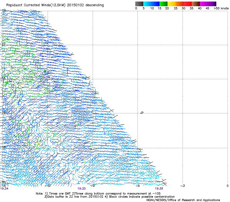Pick the red 30–35 knots color segment
Image resolution: width=230 pixels, height=202 pixels.
coord(188,4)
